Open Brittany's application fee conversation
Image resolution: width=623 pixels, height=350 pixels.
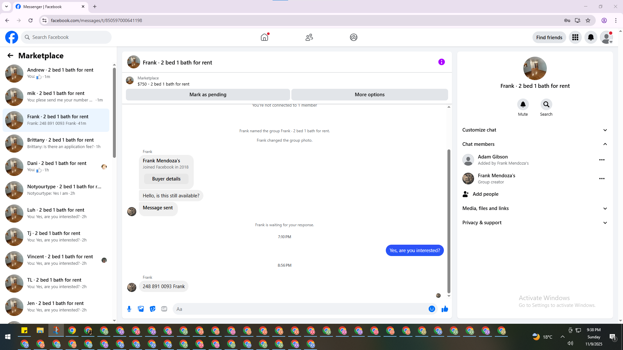point(56,144)
